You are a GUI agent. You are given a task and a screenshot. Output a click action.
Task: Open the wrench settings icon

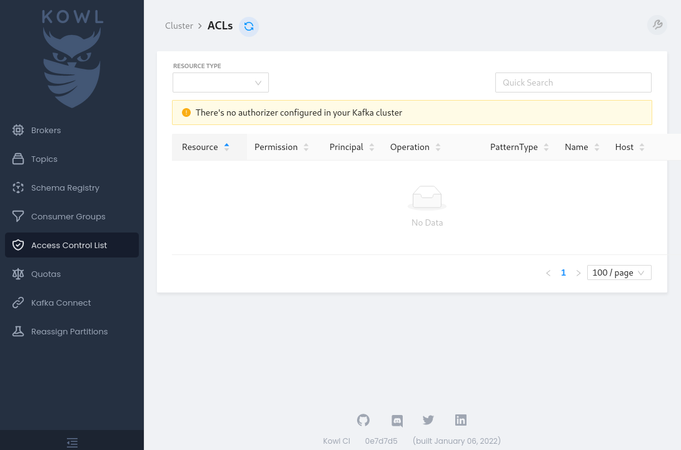(657, 25)
